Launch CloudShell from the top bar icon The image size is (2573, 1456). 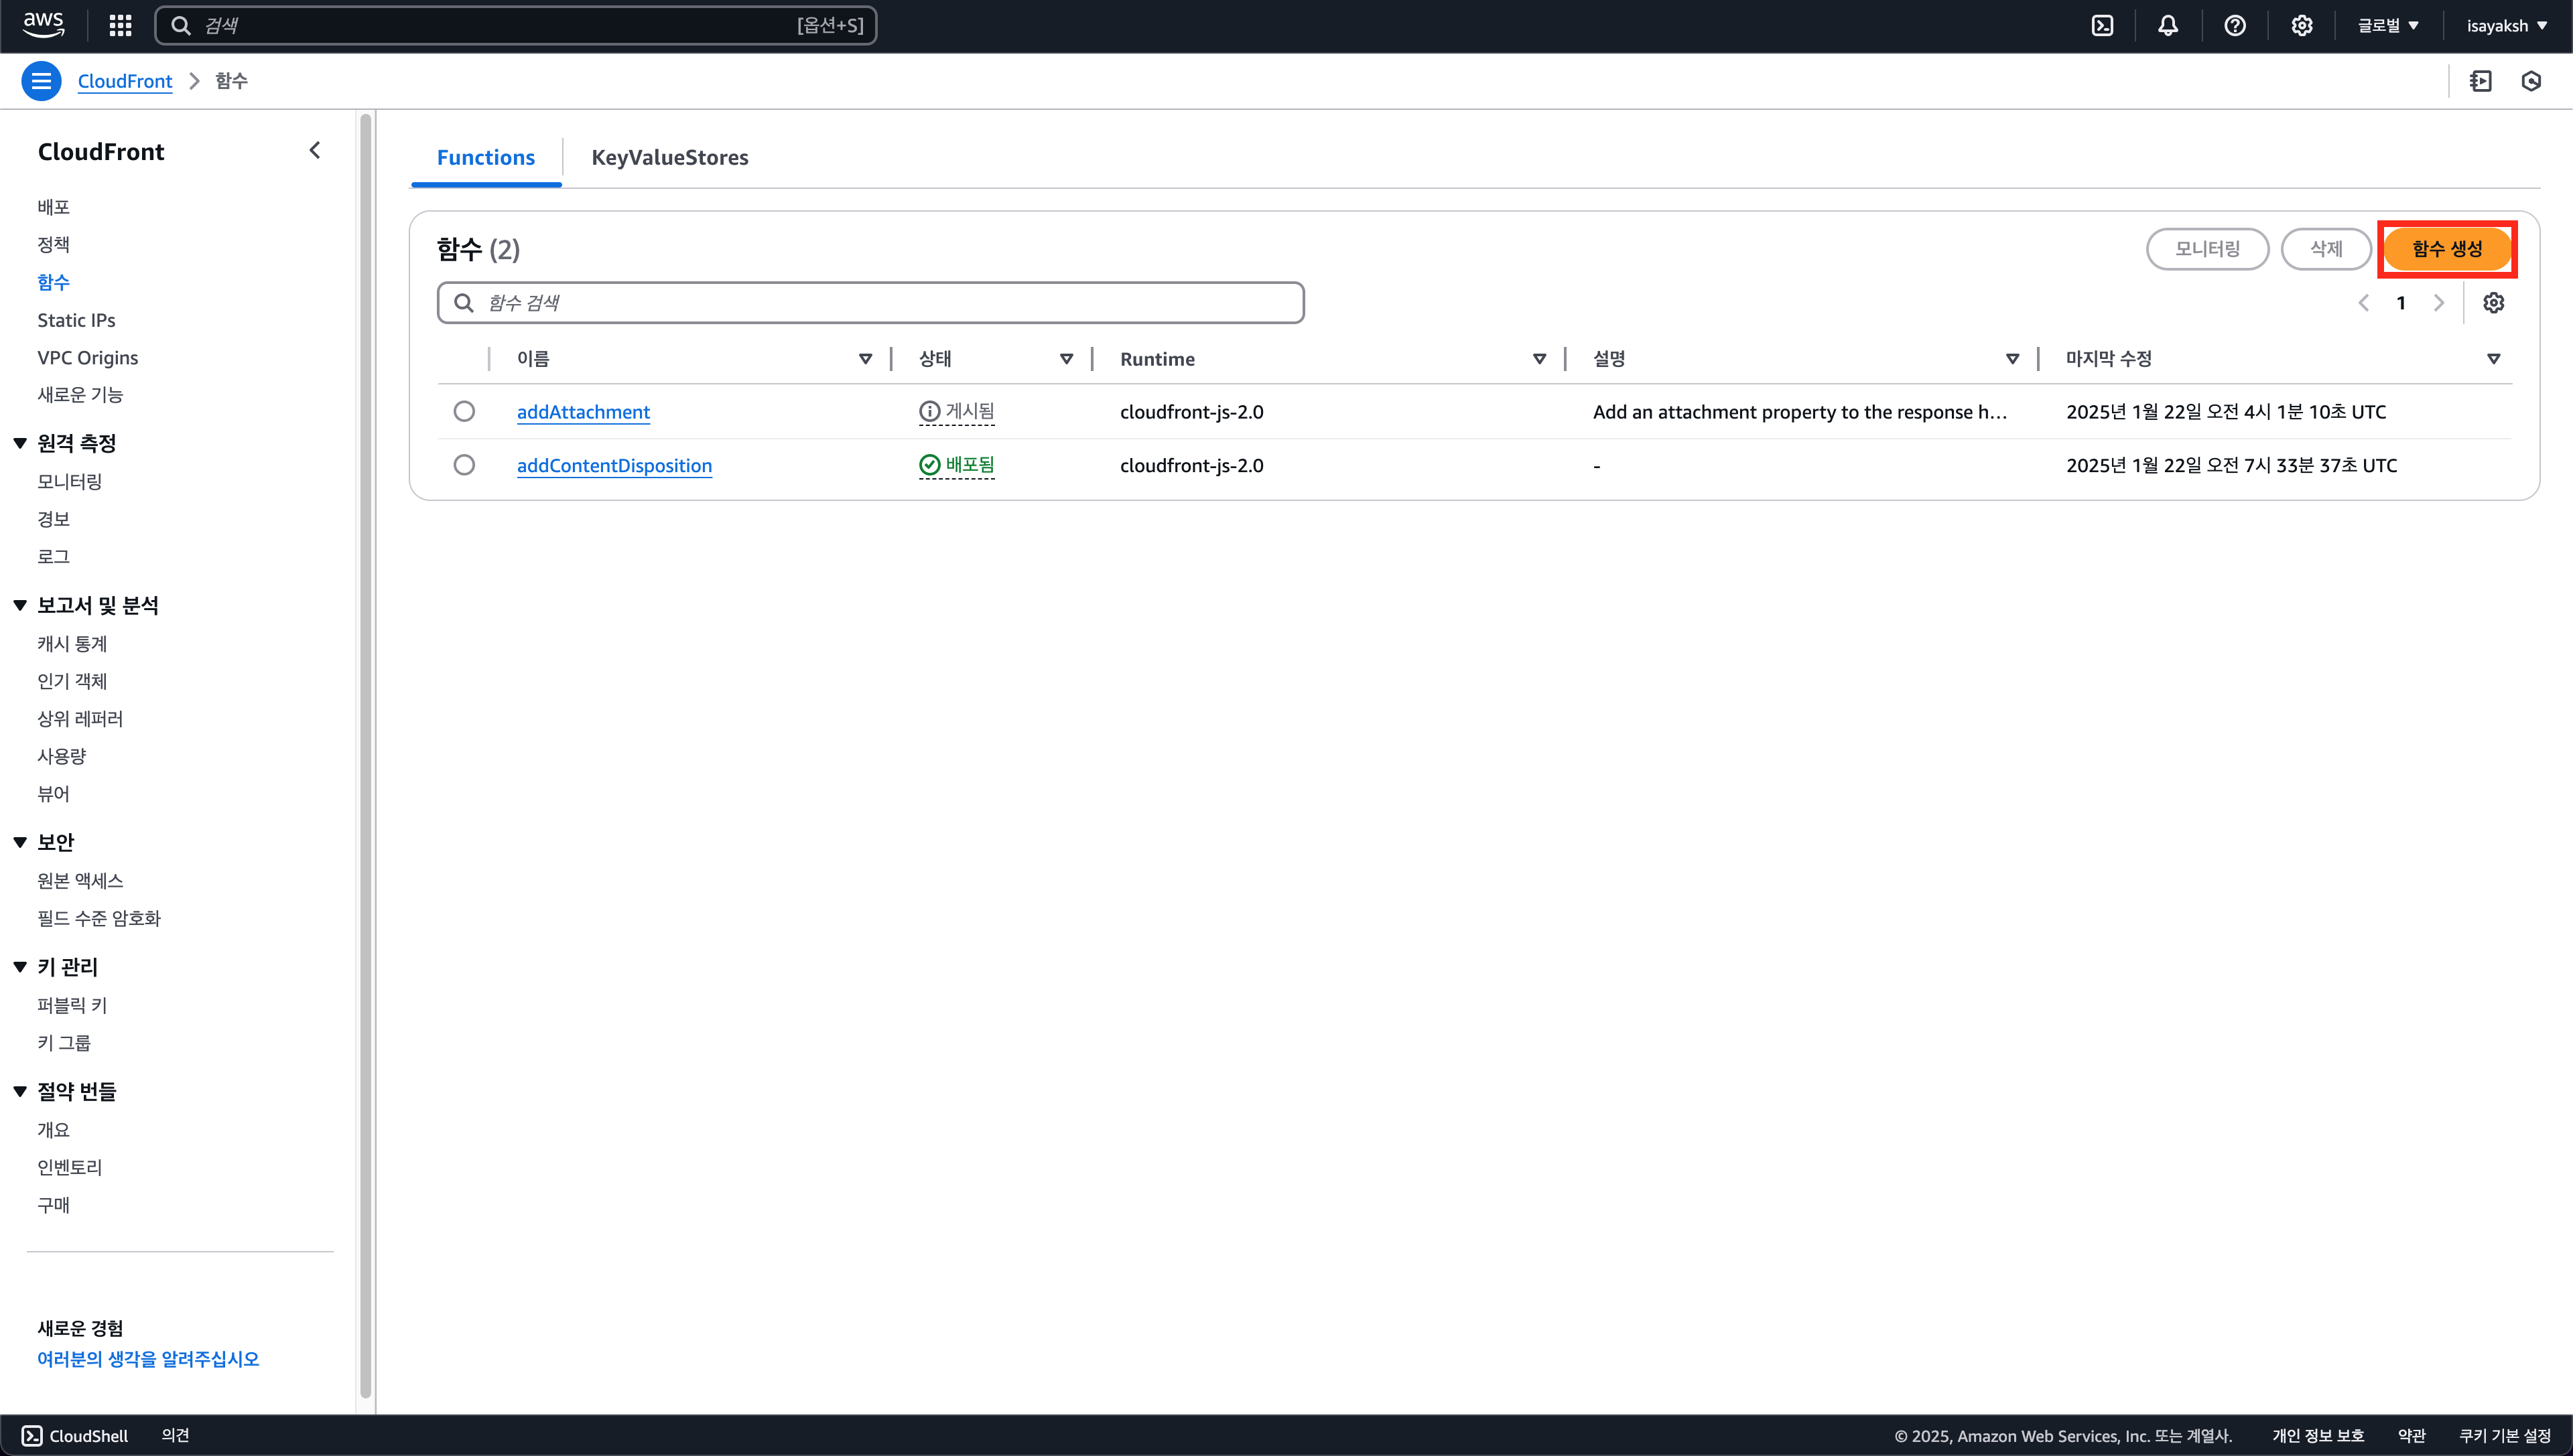coord(2103,26)
